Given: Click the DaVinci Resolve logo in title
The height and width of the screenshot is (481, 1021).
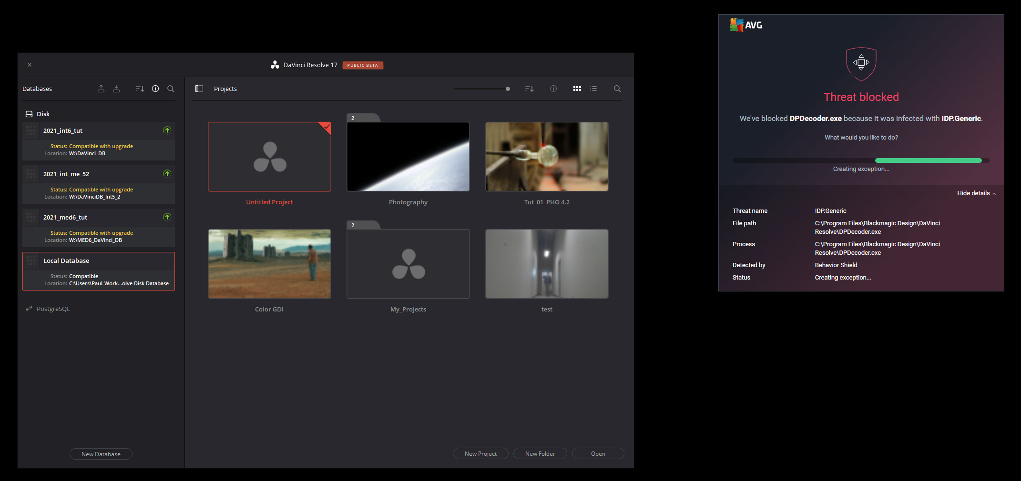Looking at the screenshot, I should (x=275, y=65).
